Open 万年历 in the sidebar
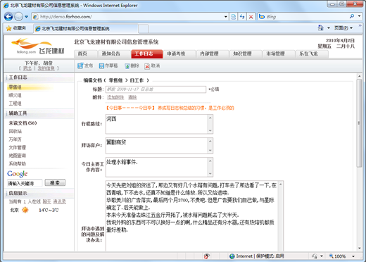This screenshot has height=262, width=366. (15, 139)
